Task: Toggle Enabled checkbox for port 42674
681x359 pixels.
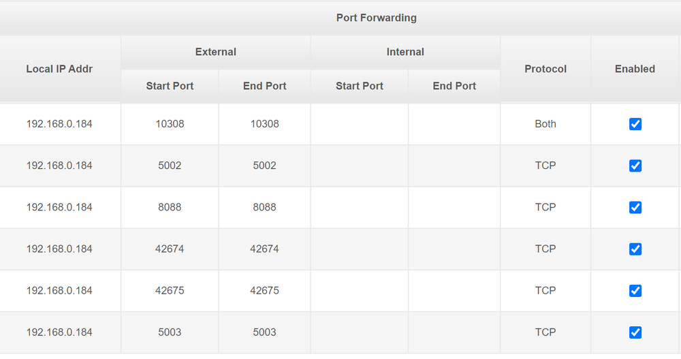Action: 635,249
